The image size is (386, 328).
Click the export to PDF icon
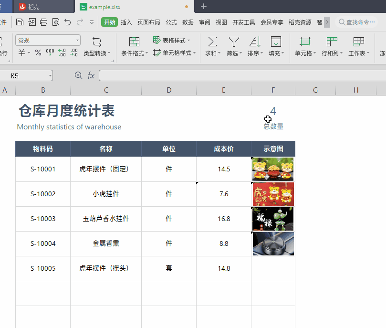[x=32, y=22]
